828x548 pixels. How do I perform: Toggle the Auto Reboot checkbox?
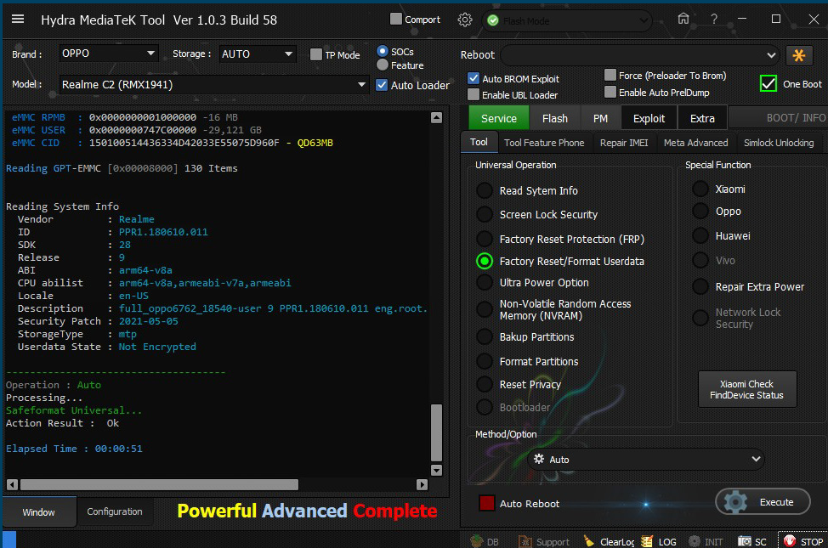(486, 503)
